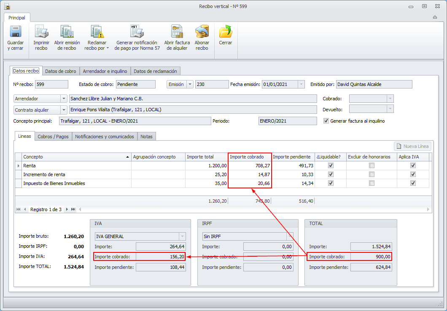Open the Cobros / Pagos tab

(53, 137)
